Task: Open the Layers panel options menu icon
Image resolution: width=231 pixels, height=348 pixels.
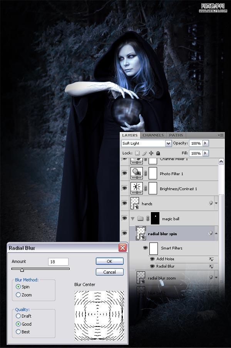Action: pyautogui.click(x=221, y=135)
